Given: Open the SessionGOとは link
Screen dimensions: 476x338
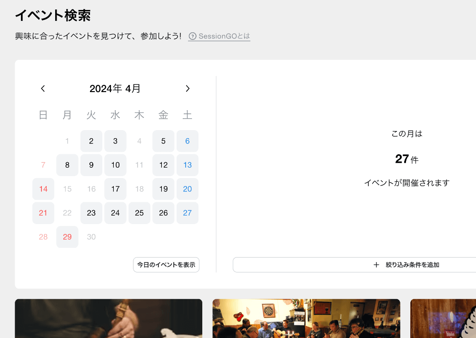Looking at the screenshot, I should [x=224, y=36].
